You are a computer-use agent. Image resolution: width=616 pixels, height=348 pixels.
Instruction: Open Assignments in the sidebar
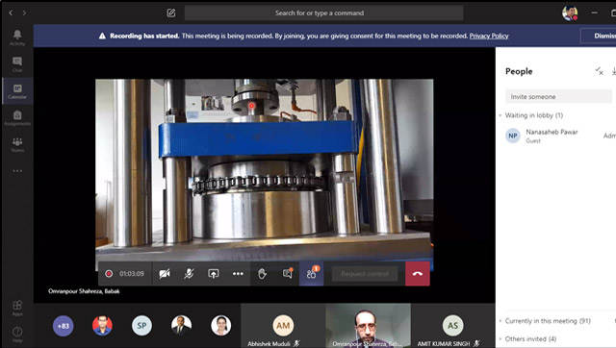tap(17, 117)
